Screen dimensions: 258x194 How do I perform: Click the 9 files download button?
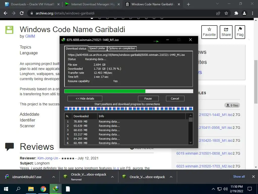click(x=232, y=105)
